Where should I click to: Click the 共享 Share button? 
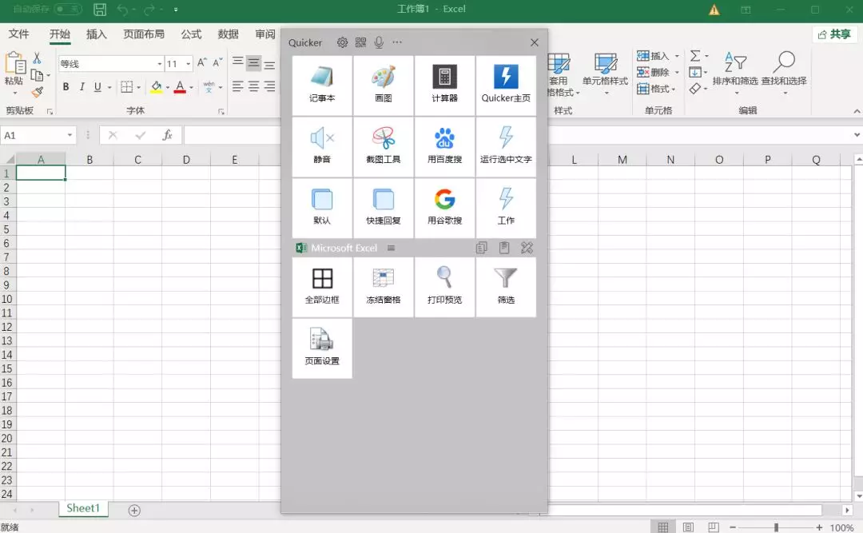pyautogui.click(x=834, y=34)
